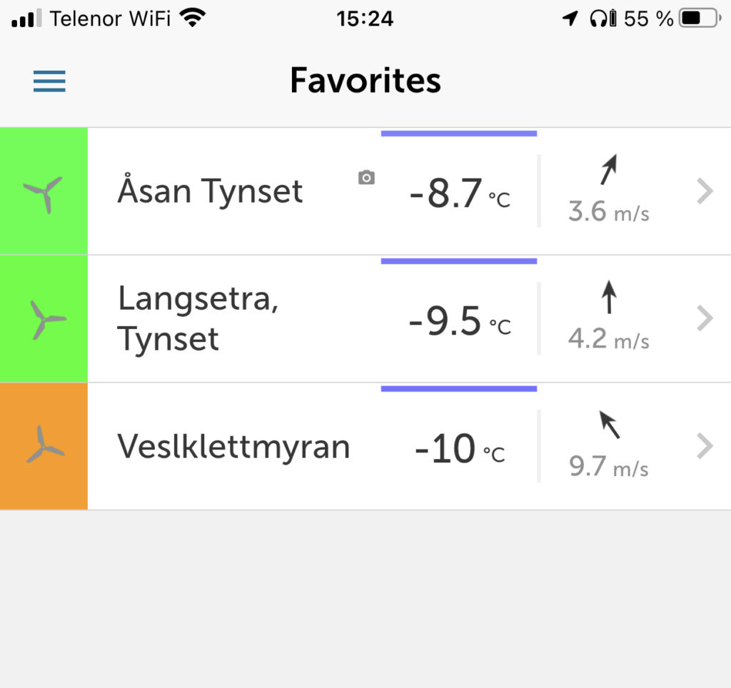
Task: Expand Åsan Tynset details chevron
Action: 705,191
